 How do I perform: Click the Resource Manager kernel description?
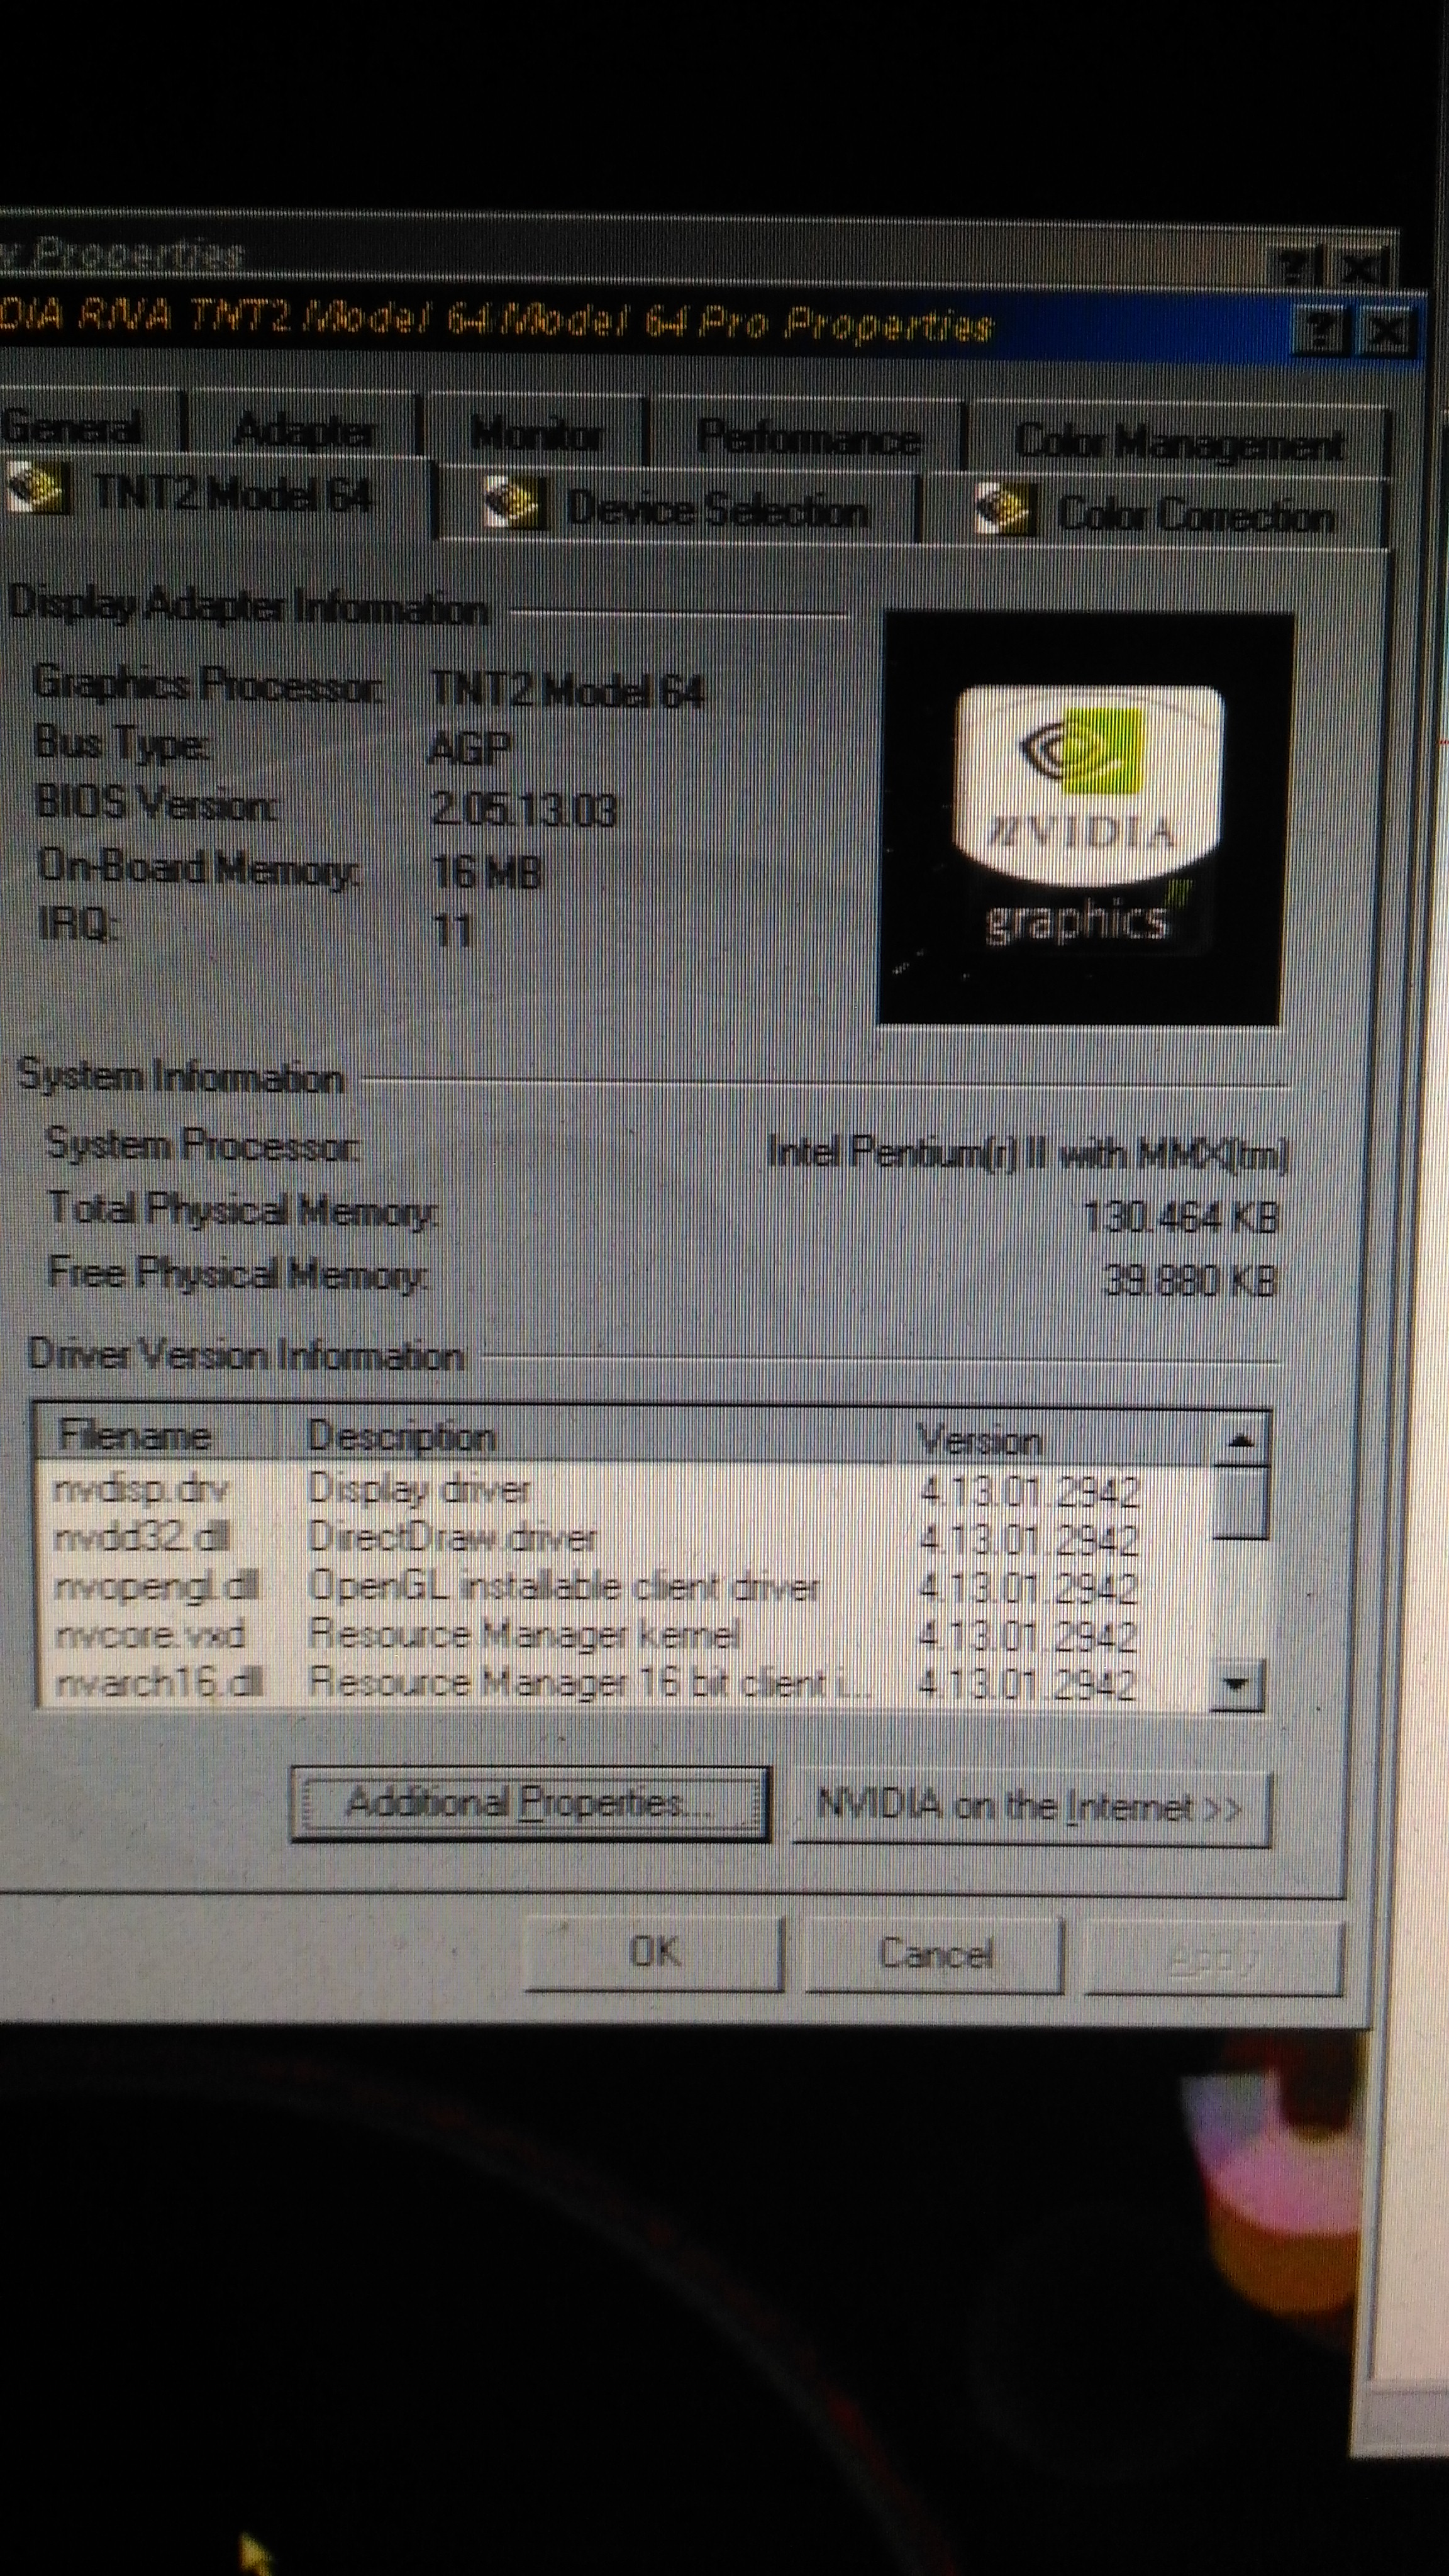pyautogui.click(x=524, y=1634)
